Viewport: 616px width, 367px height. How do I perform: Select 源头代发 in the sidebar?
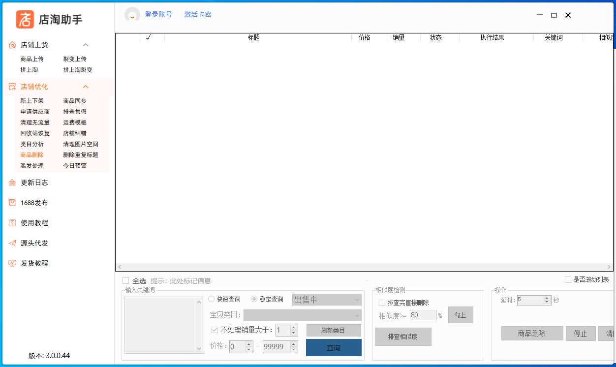[x=12, y=243]
